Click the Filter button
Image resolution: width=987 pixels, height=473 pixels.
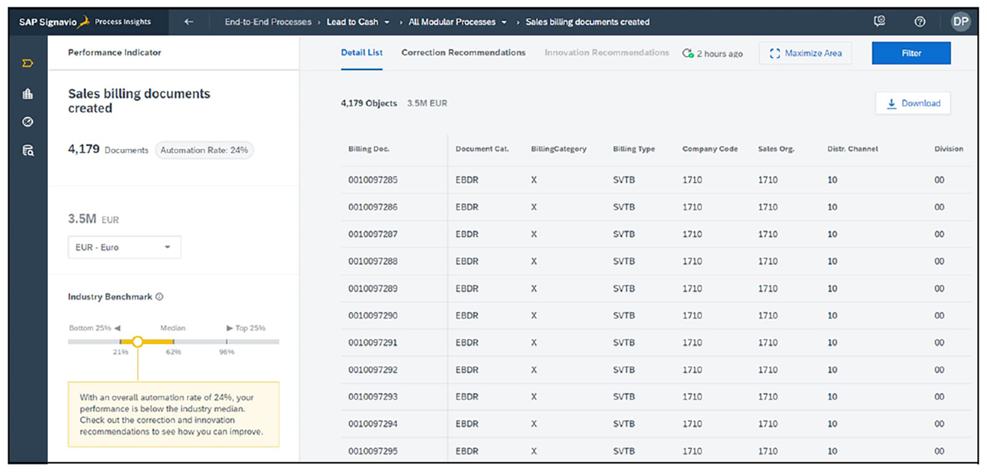(911, 52)
